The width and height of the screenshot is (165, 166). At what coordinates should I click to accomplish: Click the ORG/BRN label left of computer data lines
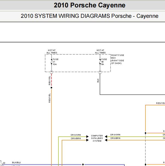(76, 138)
